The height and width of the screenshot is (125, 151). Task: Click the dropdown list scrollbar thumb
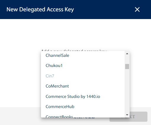coord(127,66)
